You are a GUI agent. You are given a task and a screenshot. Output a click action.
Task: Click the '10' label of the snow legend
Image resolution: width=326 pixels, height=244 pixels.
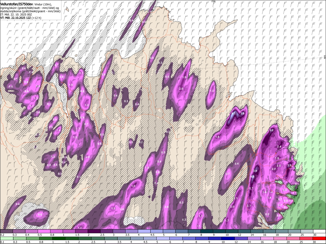tap(227, 235)
